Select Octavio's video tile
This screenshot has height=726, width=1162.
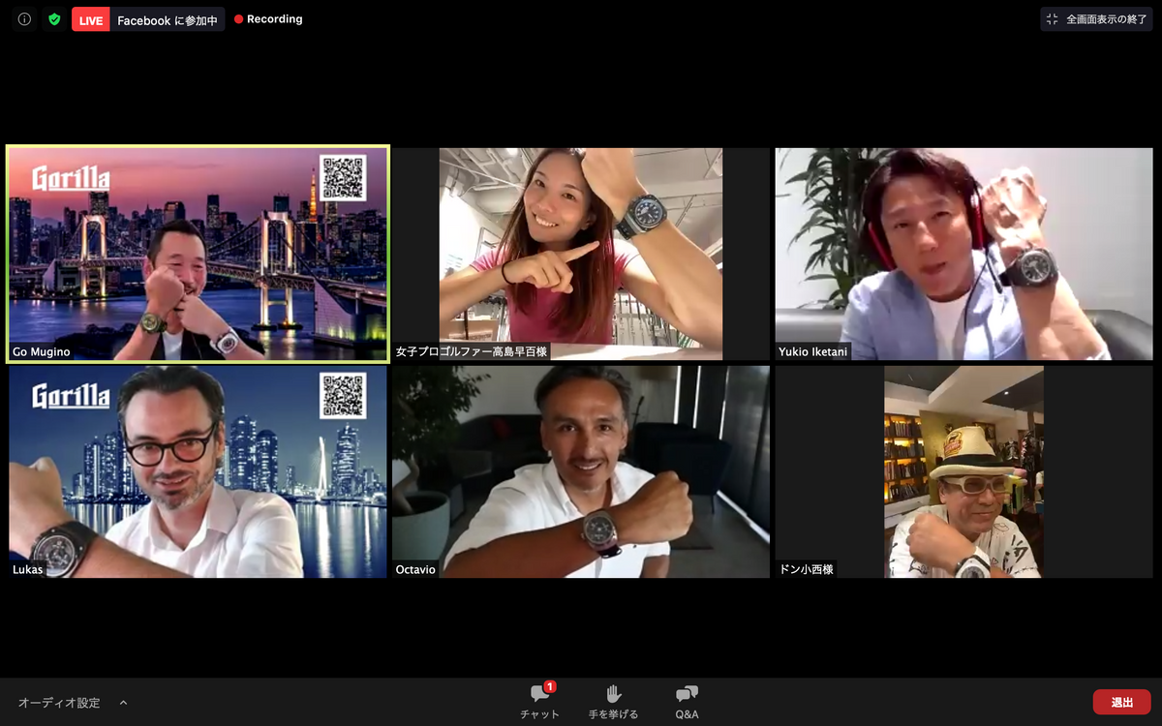[581, 471]
